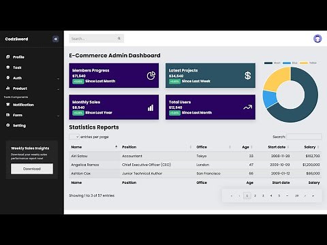Click the CodzSword logo text
The width and height of the screenshot is (327, 245).
[16, 39]
